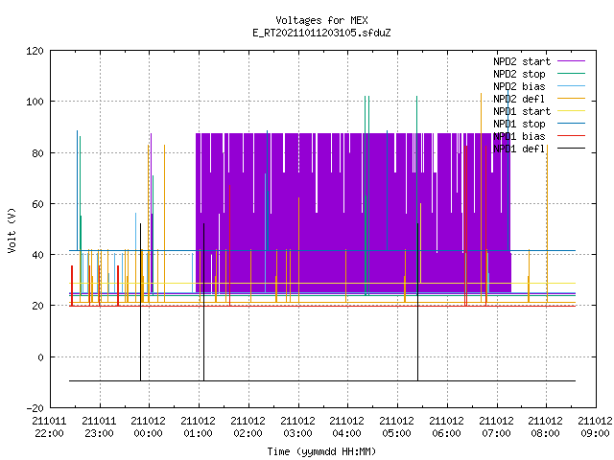Click the y-axis tick value -20

click(x=35, y=408)
